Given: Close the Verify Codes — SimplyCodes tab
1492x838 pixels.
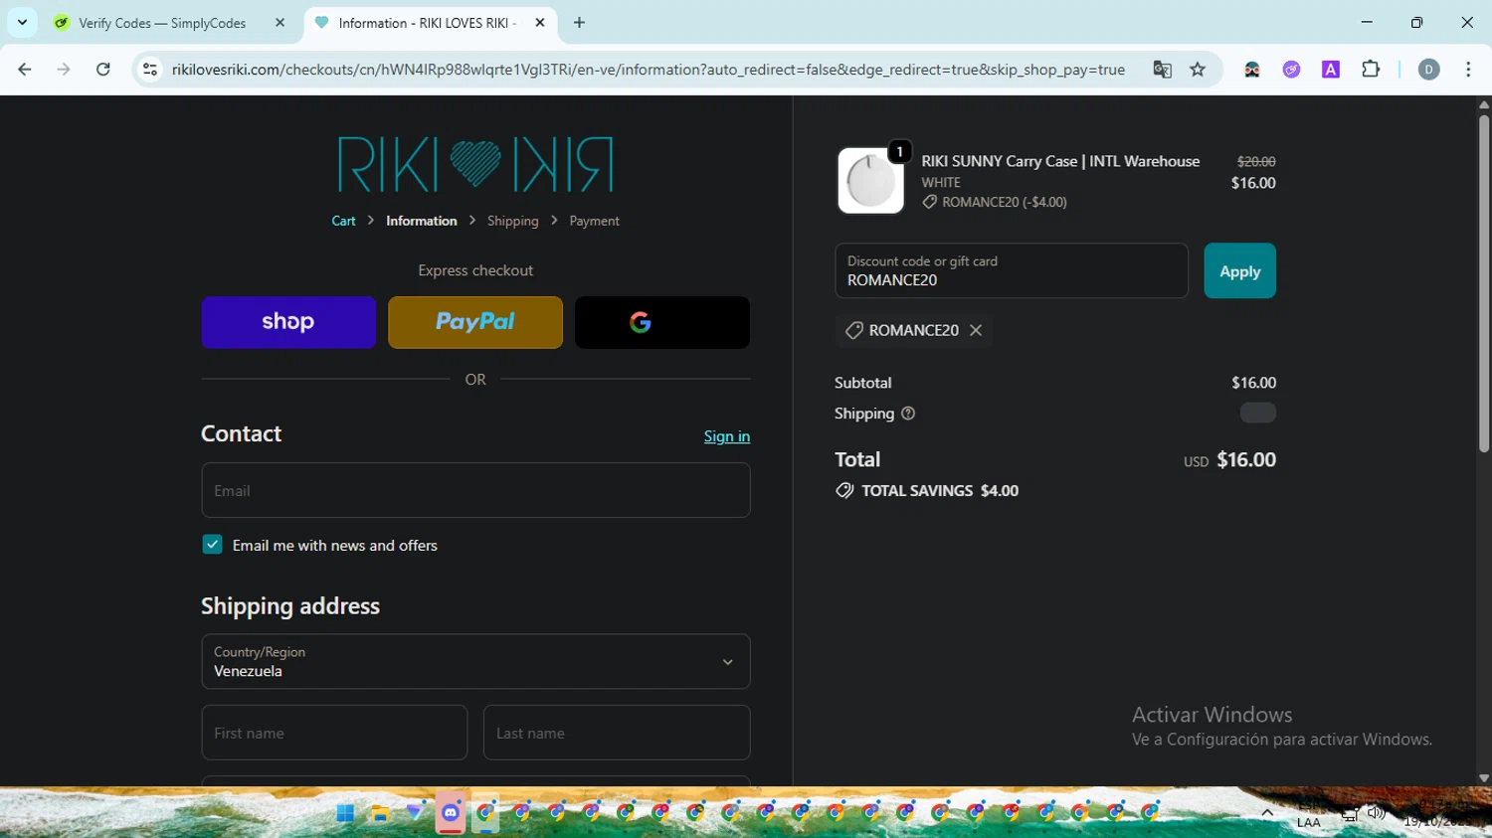Looking at the screenshot, I should coord(280,23).
